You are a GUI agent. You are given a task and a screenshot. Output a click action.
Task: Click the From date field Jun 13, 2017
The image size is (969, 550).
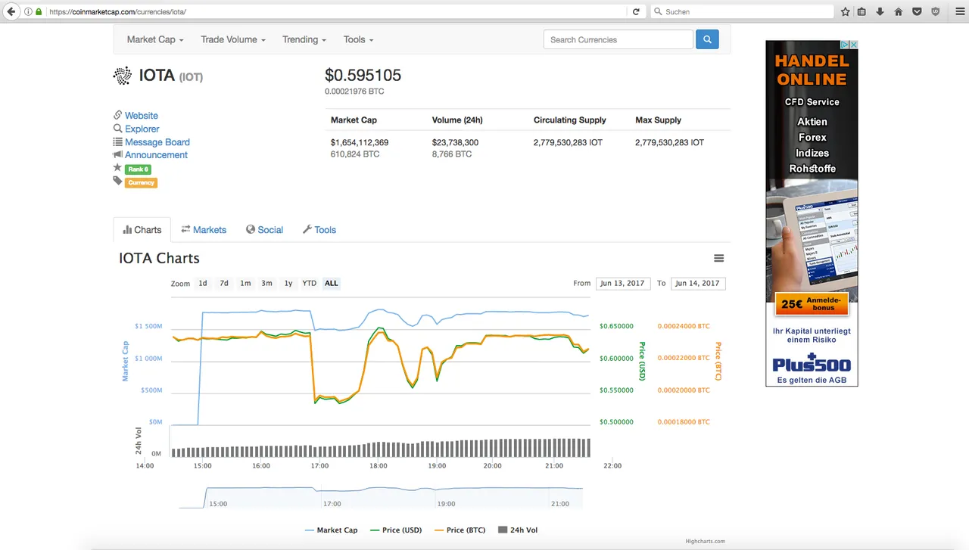click(x=622, y=283)
